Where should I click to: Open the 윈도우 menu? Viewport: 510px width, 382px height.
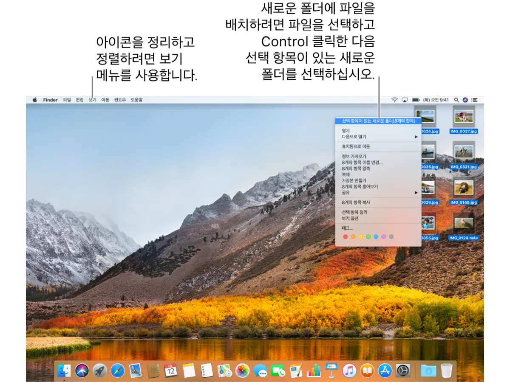click(x=120, y=100)
